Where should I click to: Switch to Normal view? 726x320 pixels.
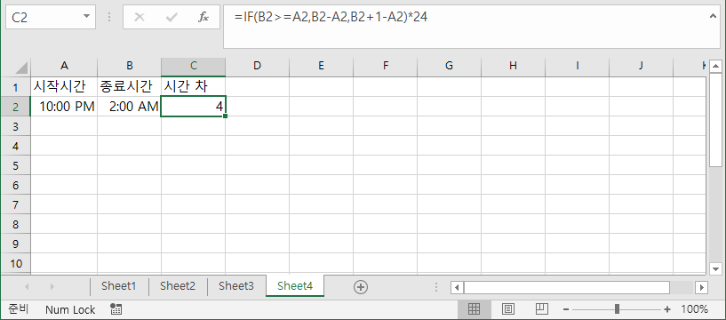(475, 308)
